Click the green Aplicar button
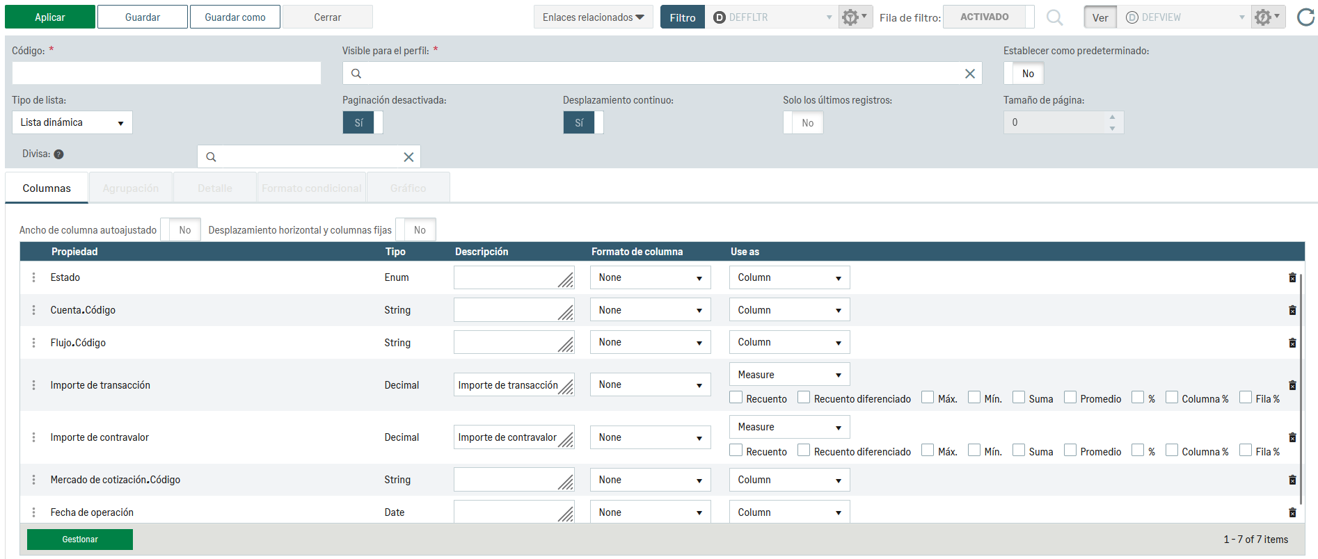 coord(50,17)
